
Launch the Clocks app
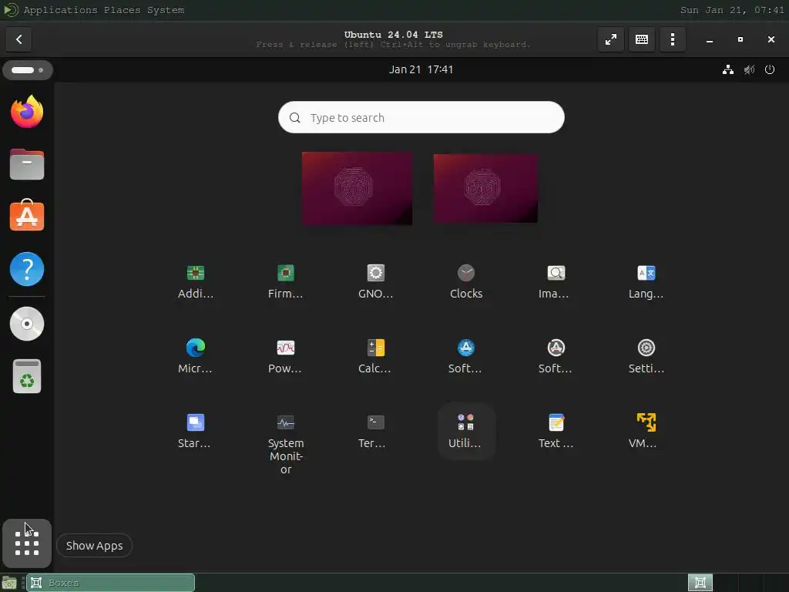(466, 282)
